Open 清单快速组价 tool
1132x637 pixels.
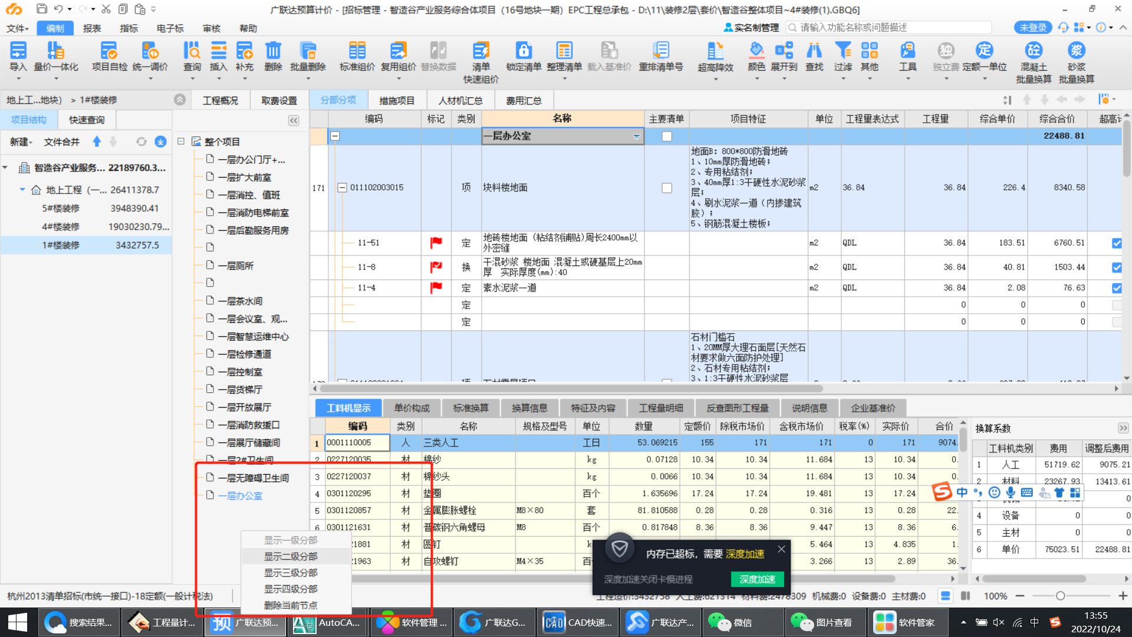point(481,62)
